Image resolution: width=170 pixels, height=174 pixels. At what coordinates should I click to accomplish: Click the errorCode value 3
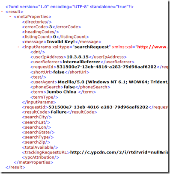coord(51,27)
